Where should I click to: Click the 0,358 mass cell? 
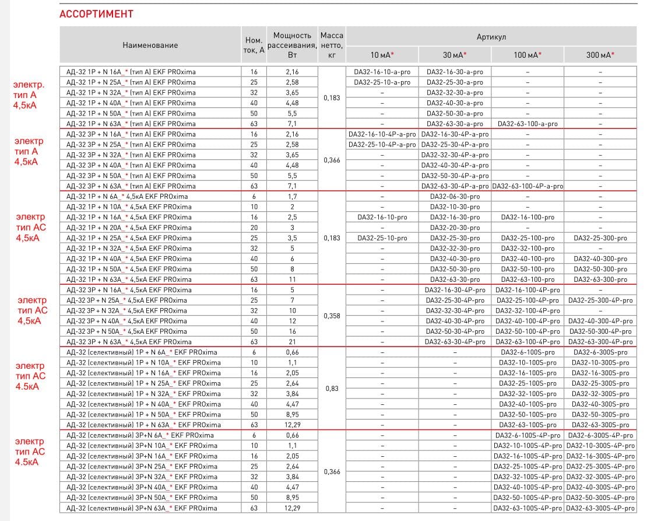click(332, 316)
